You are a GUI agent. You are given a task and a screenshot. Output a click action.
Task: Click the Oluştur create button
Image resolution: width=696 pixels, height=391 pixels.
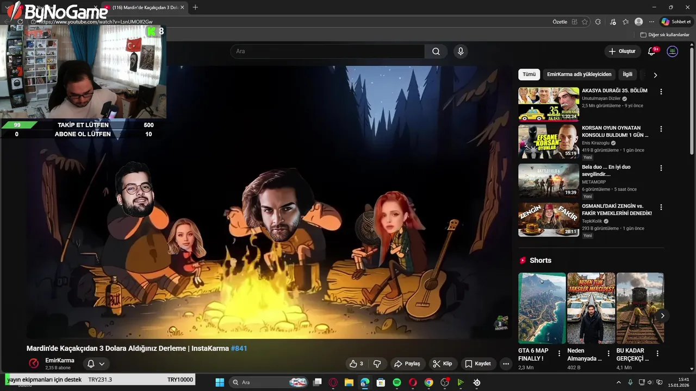point(622,52)
